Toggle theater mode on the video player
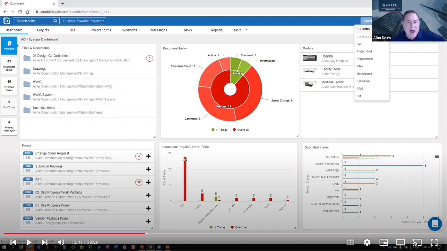 tap(400, 242)
